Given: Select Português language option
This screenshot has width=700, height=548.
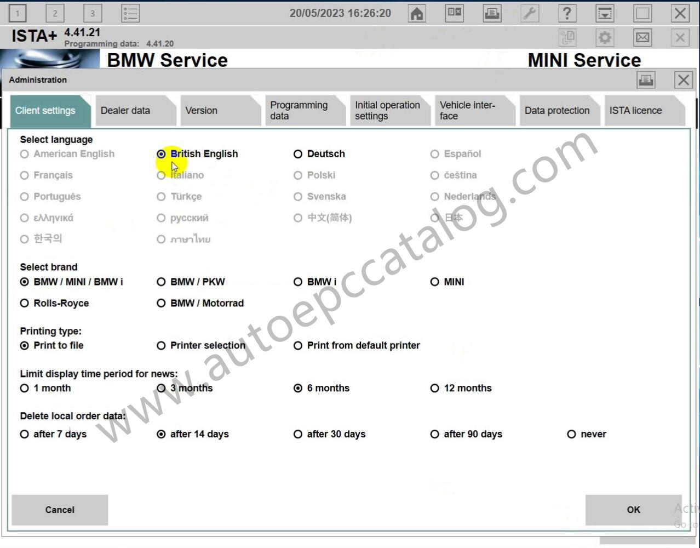Looking at the screenshot, I should tap(50, 197).
